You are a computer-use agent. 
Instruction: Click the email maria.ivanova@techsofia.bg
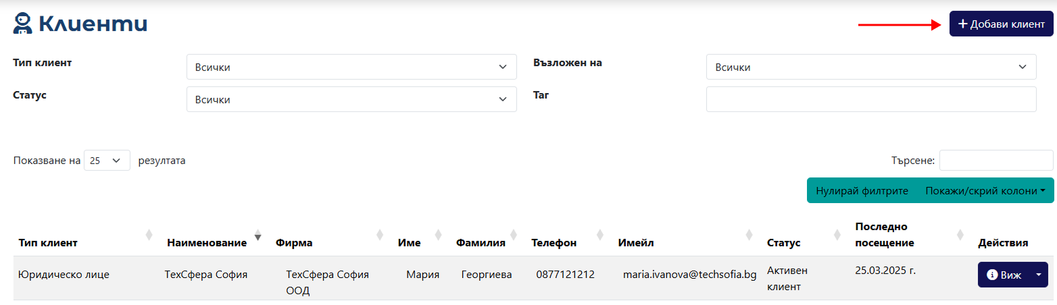point(689,275)
